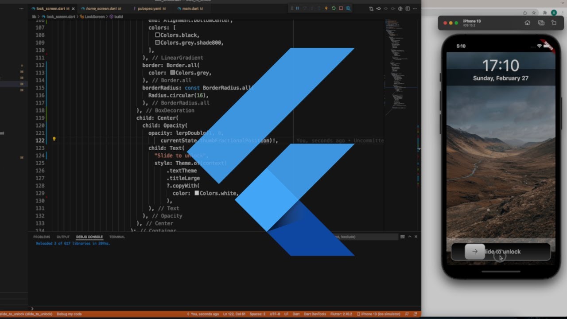
Task: Click Debug my code in status bar
Action: 70,314
